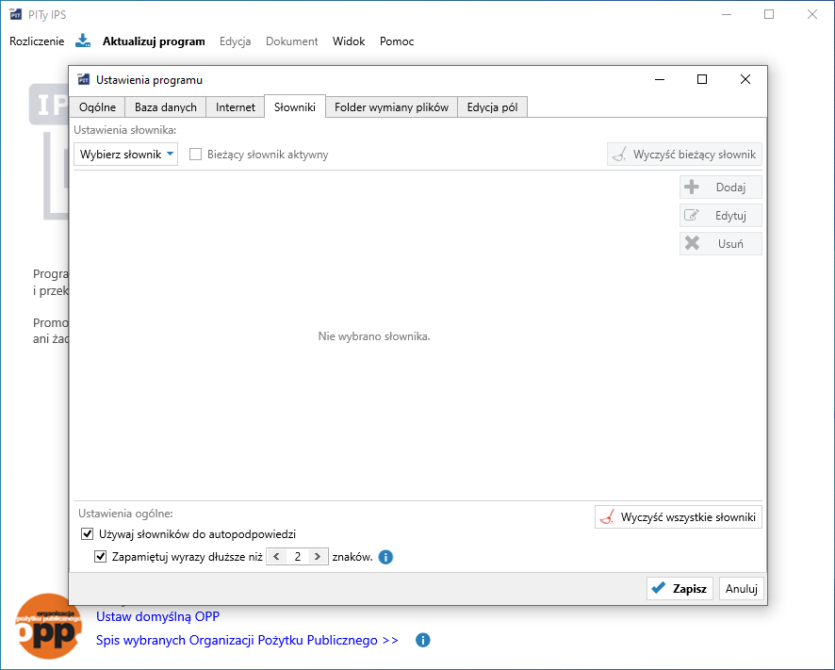Click the plus icon on the Dodaj button
This screenshot has width=835, height=670.
click(692, 187)
